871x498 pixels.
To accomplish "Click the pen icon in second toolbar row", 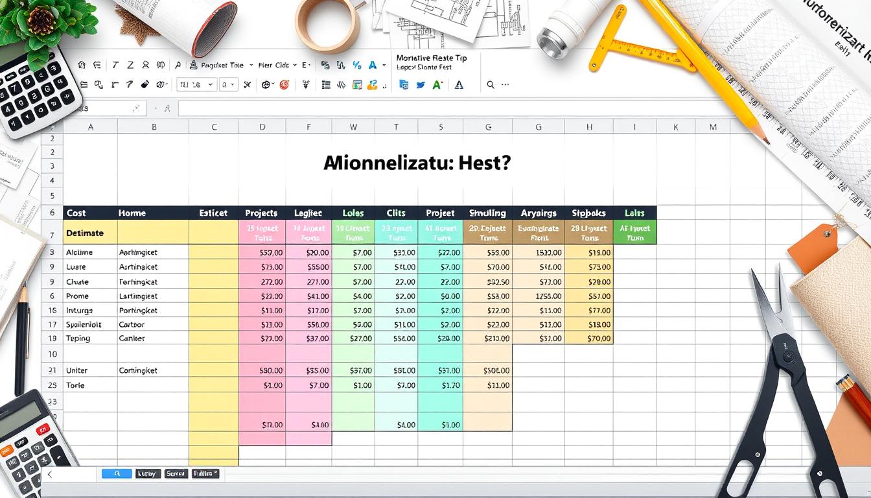I will tap(129, 84).
